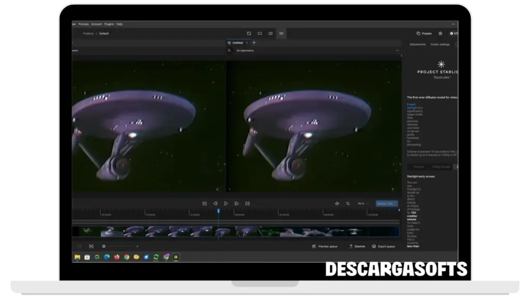Open the Preview queue
Viewport: 530px width, 298px height.
325,246
